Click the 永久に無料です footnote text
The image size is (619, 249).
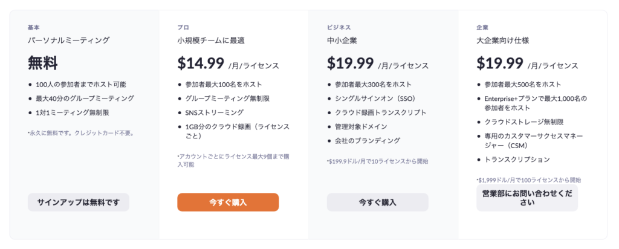(82, 134)
